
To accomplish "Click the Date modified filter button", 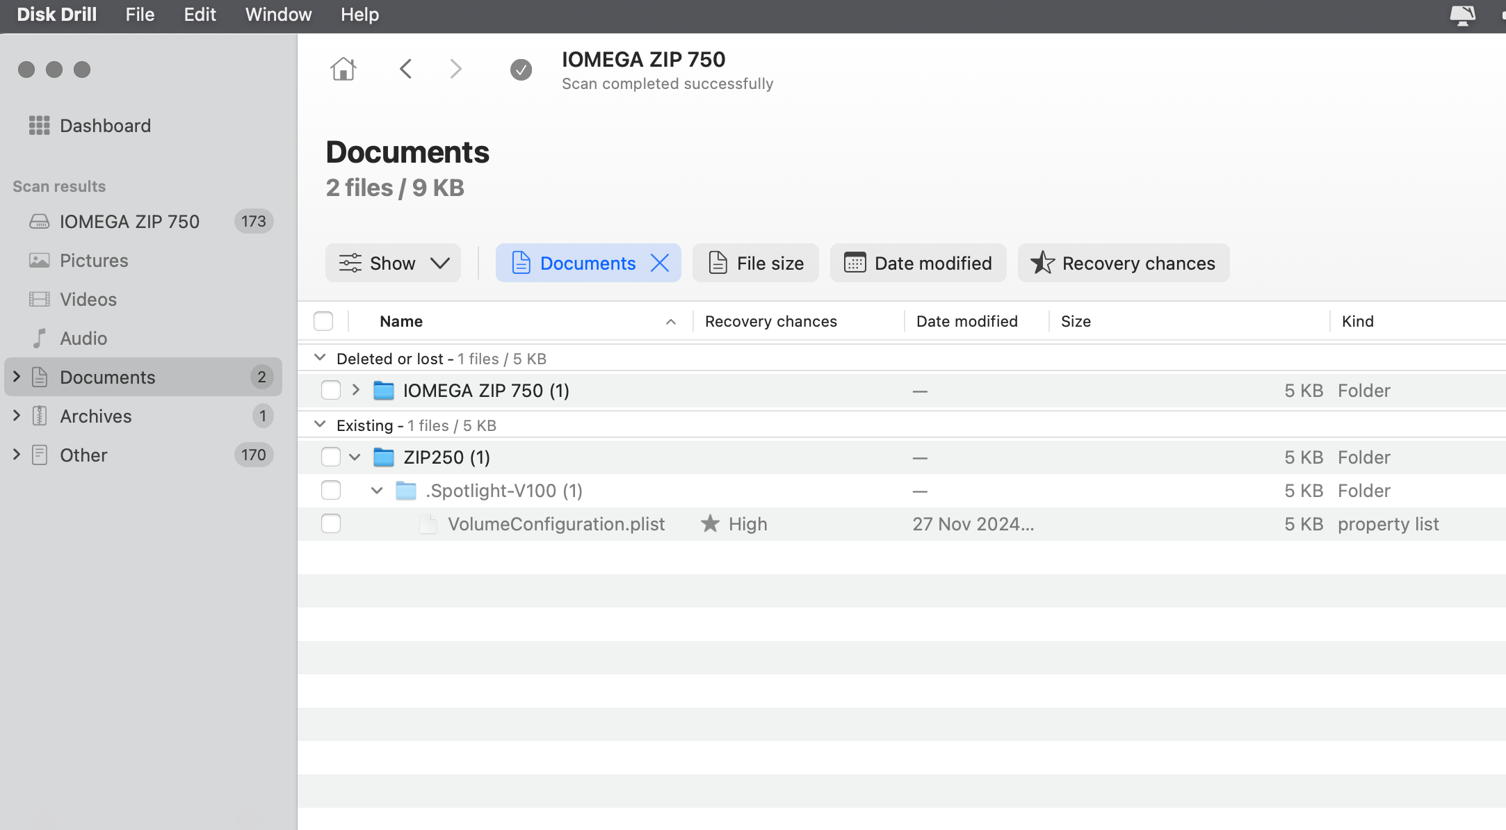I will (x=918, y=263).
